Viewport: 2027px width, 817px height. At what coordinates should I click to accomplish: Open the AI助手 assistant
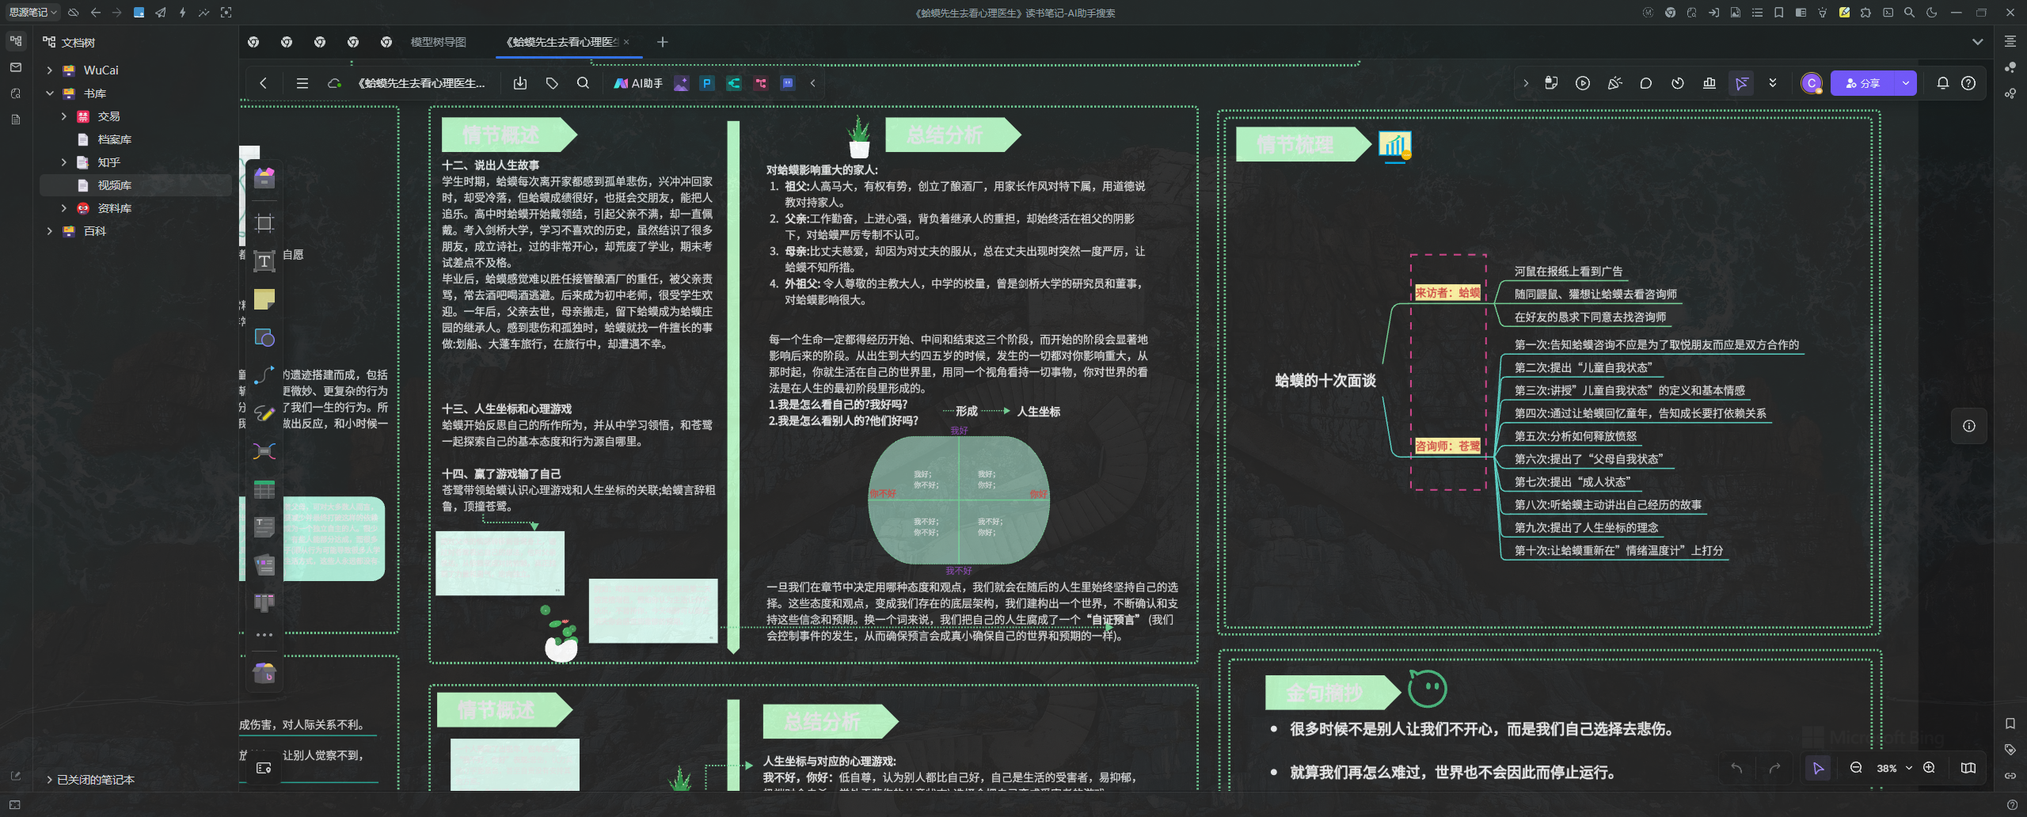[x=638, y=83]
